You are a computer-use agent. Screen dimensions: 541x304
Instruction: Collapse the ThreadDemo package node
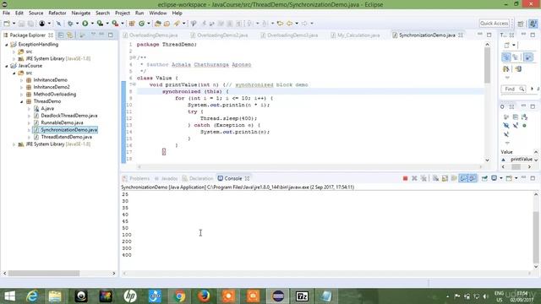(x=21, y=101)
